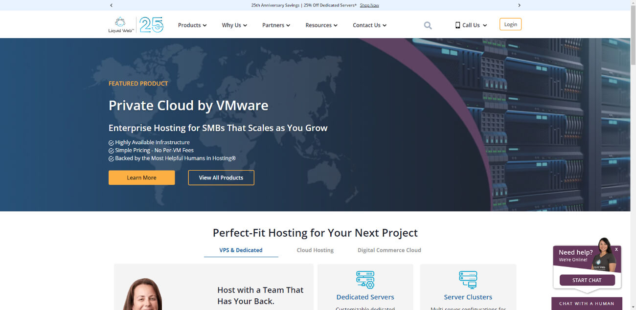This screenshot has height=310, width=636.
Task: Go to next announcement with right arrow
Action: (519, 5)
